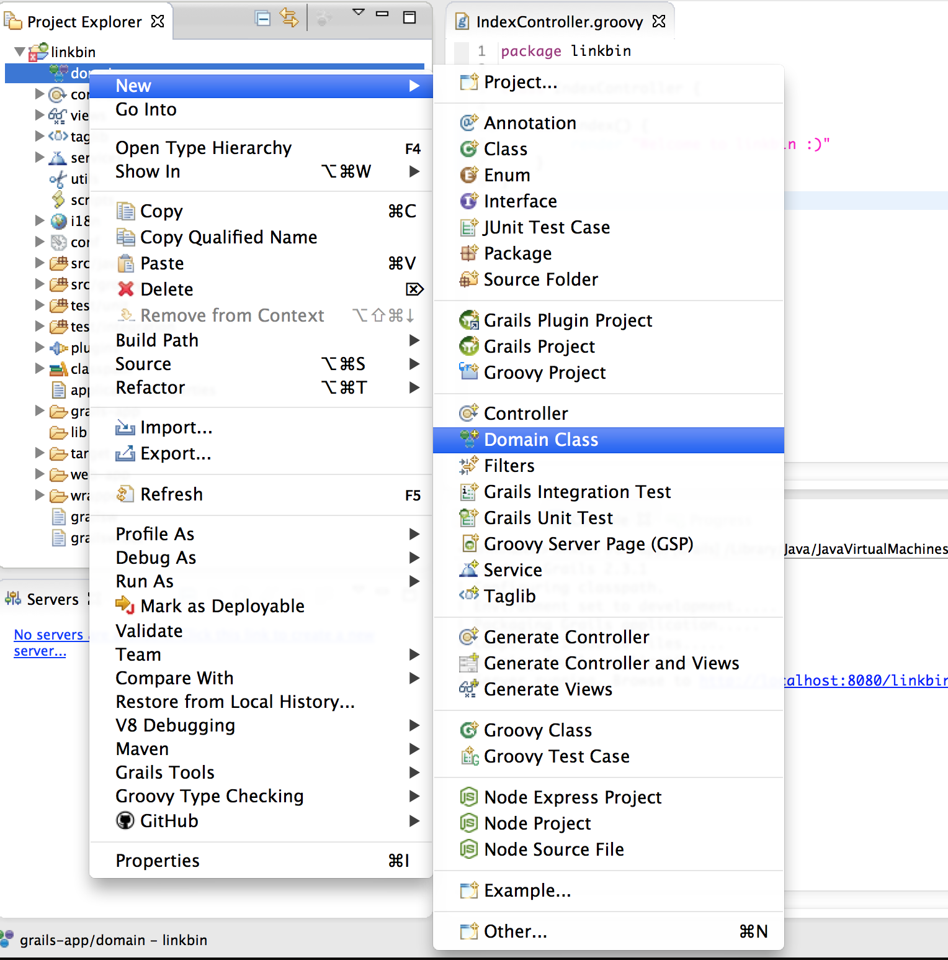
Task: Collapse all folders in Project Explorer
Action: (263, 18)
